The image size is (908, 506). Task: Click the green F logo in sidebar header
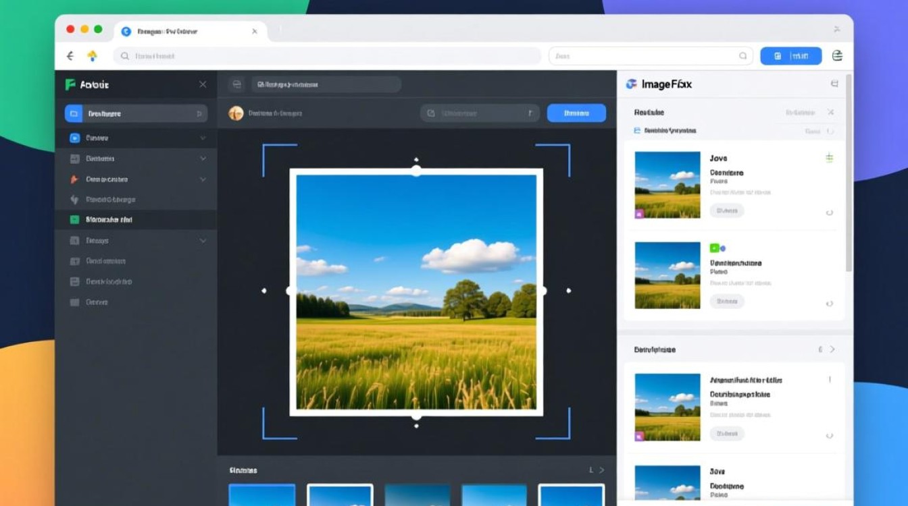pos(70,84)
